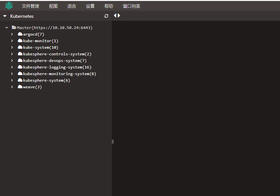Viewport: 280px width, 196px height.
Task: Click the kubesphere-devops-system cloud icon
Action: [20, 60]
